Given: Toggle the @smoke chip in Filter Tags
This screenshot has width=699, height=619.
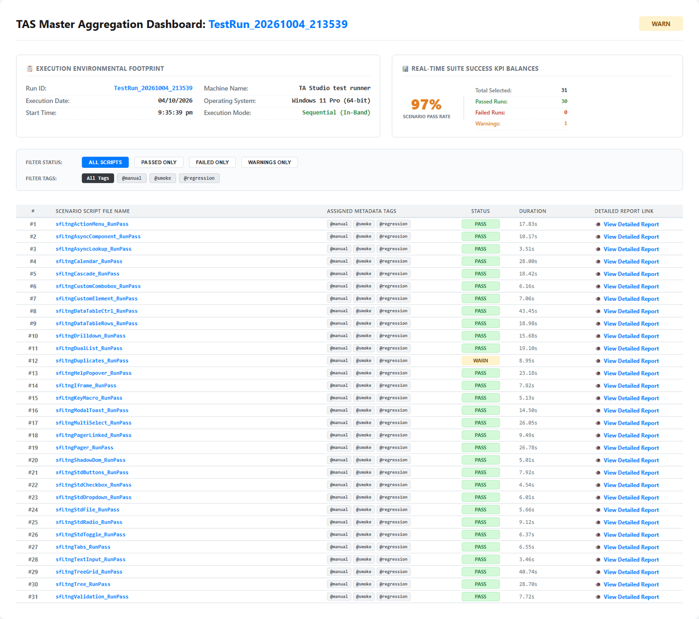Looking at the screenshot, I should point(163,178).
